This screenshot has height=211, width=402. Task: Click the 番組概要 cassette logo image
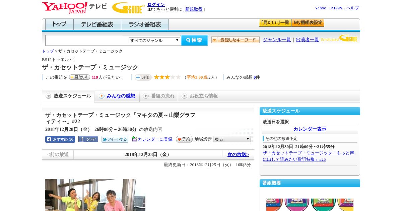[x=310, y=204]
